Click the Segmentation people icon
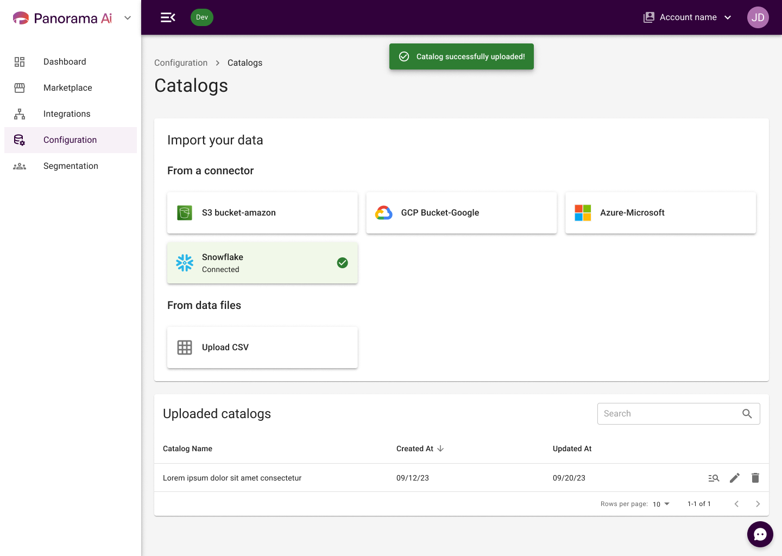Image resolution: width=782 pixels, height=556 pixels. 20,166
